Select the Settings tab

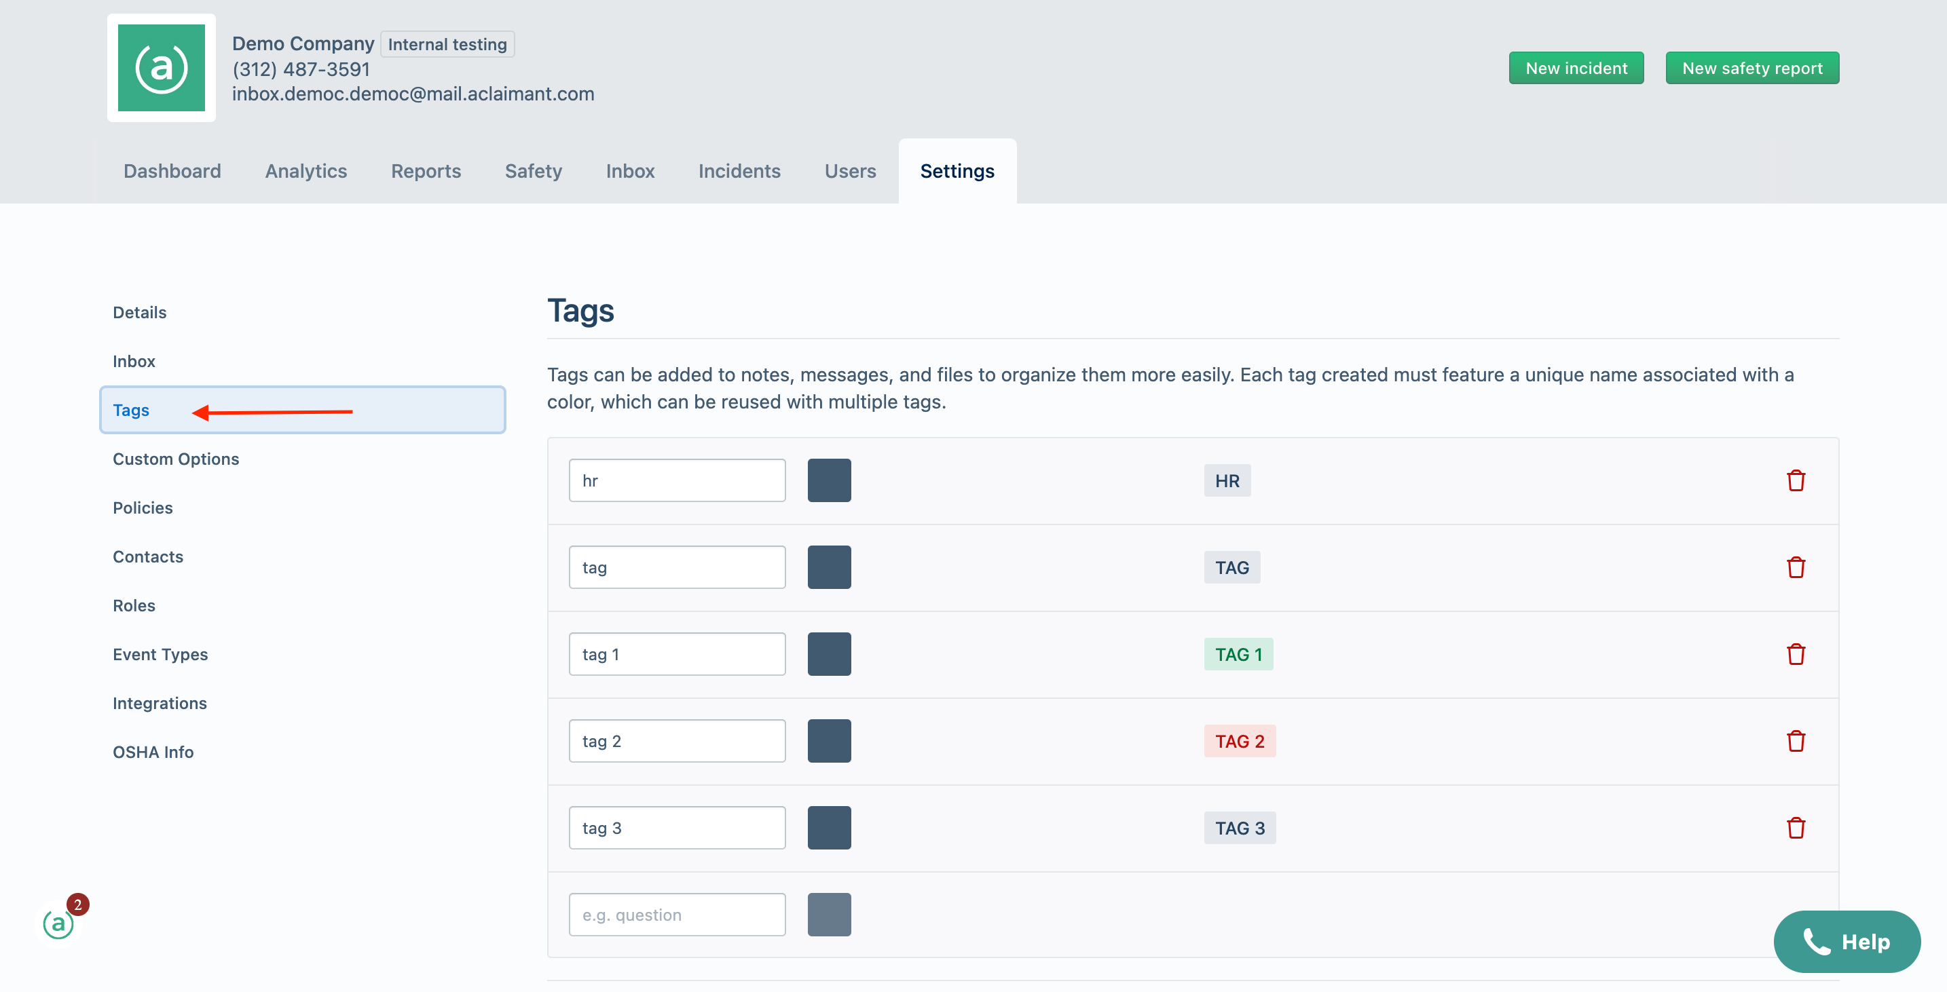tap(957, 171)
